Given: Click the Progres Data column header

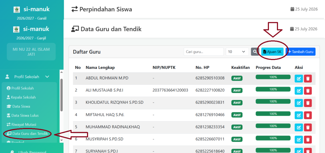Looking at the screenshot, I should 268,68.
